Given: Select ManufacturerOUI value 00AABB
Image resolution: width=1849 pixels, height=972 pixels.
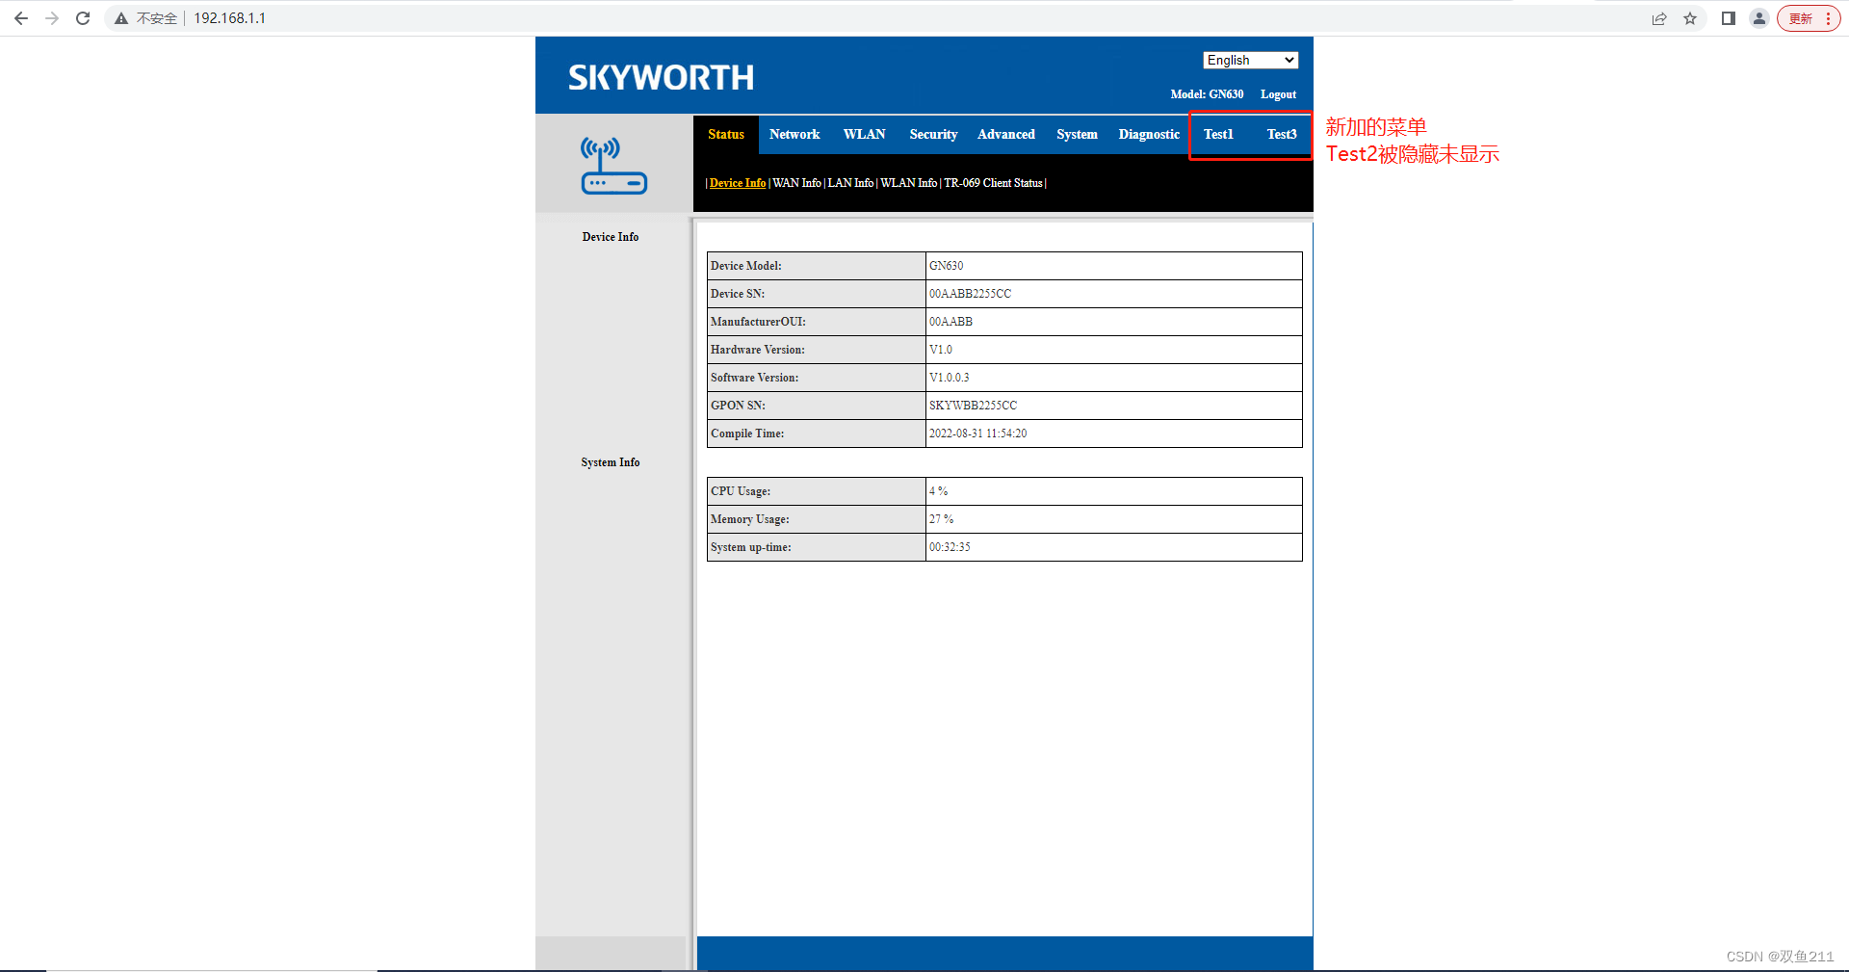Looking at the screenshot, I should (x=951, y=322).
